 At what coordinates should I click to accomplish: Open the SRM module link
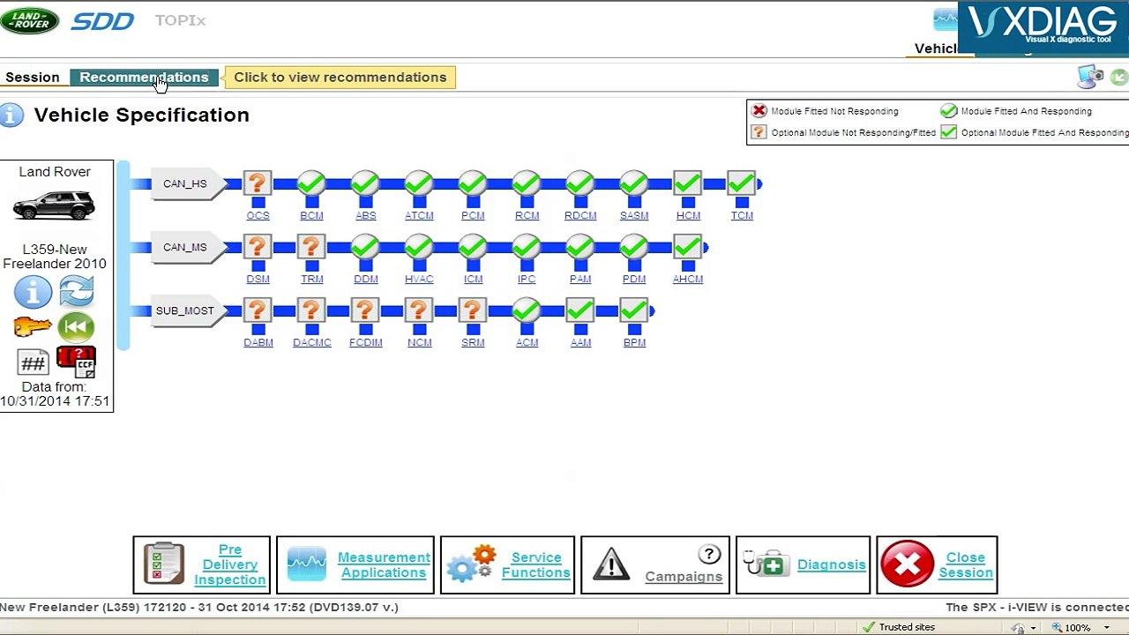click(x=473, y=342)
